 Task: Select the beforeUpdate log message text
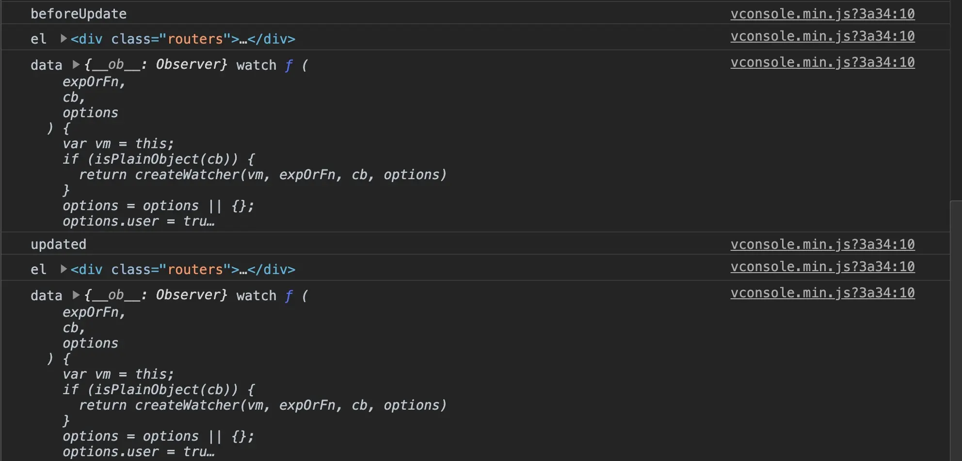pos(79,14)
